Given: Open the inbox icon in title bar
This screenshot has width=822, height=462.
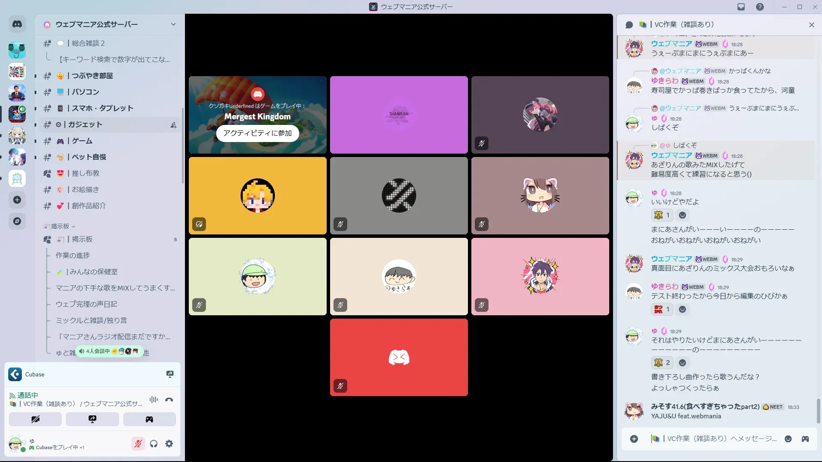Looking at the screenshot, I should pos(741,7).
